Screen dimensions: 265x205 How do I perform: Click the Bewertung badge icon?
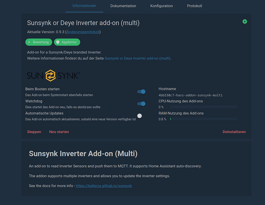[29, 42]
